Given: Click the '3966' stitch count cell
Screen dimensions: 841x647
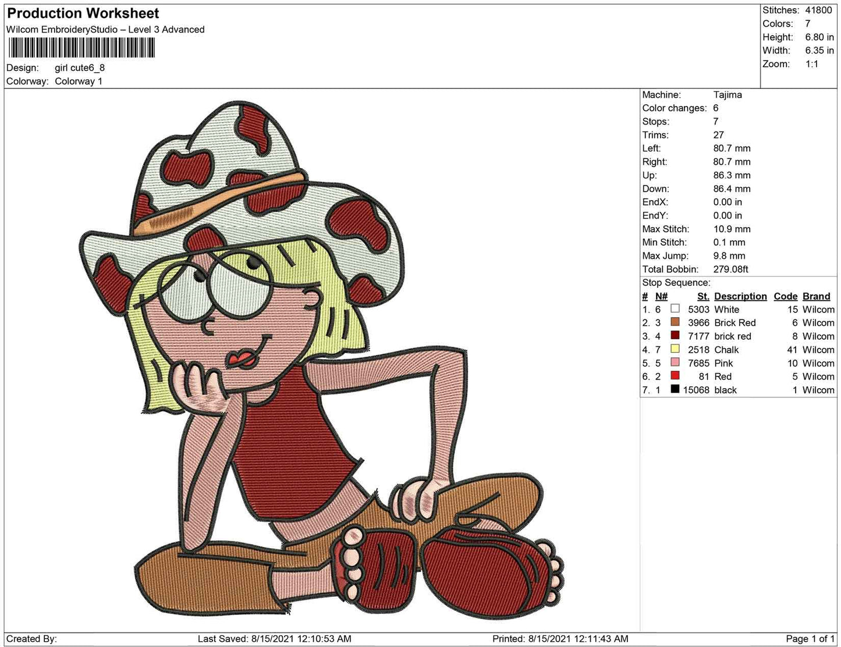Looking at the screenshot, I should click(x=698, y=322).
